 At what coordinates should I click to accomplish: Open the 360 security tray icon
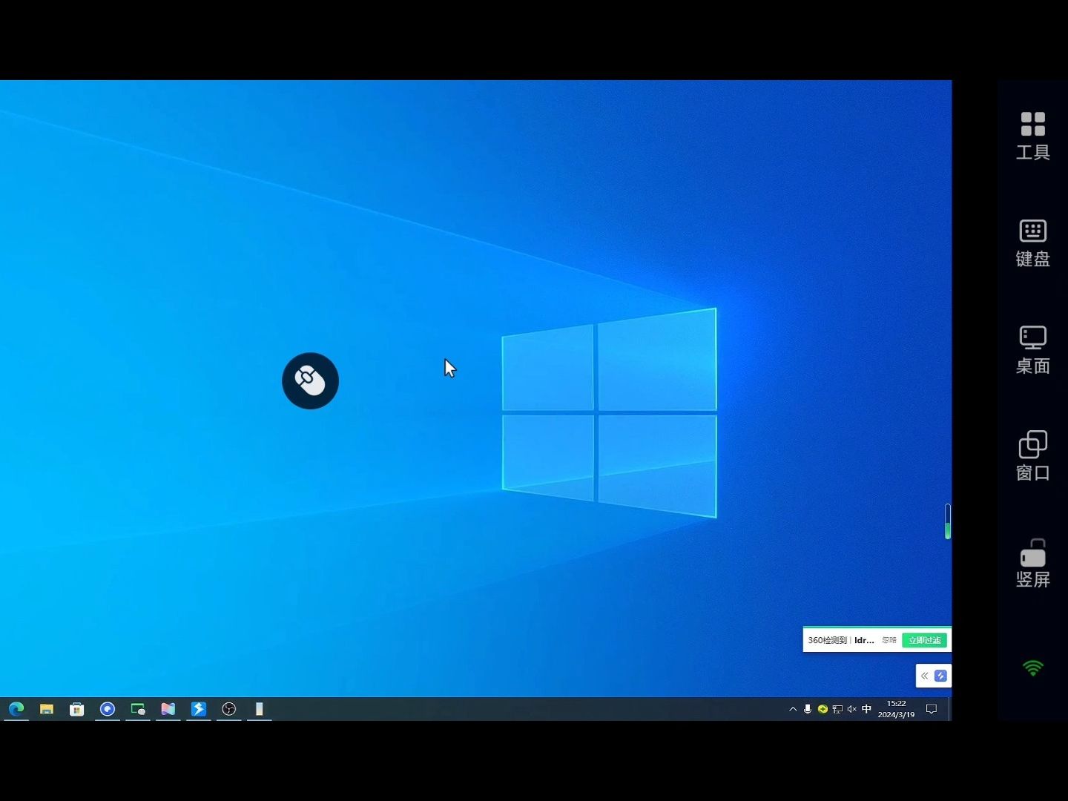click(823, 709)
